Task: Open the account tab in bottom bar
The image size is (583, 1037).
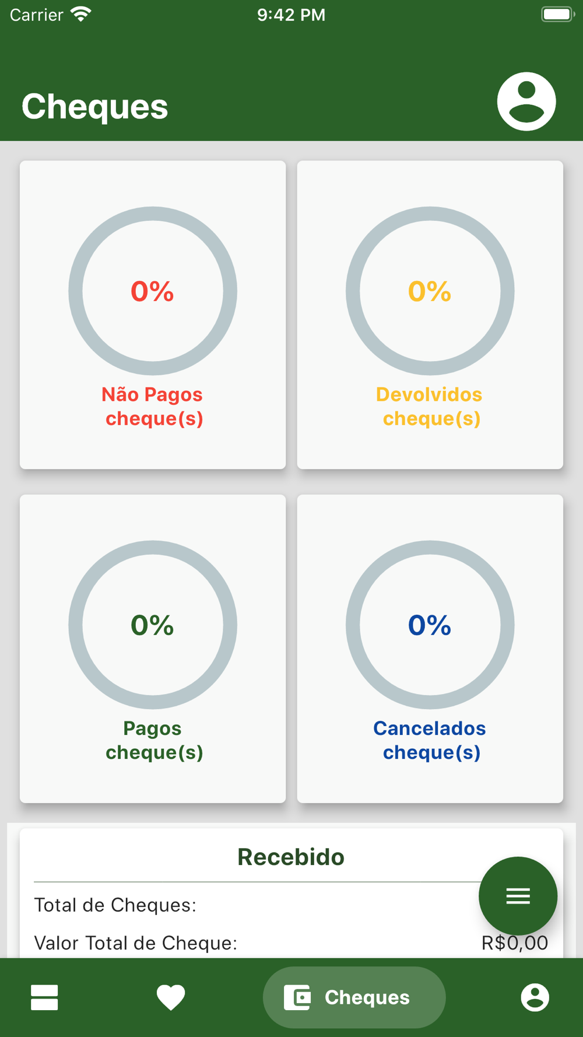Action: click(535, 997)
